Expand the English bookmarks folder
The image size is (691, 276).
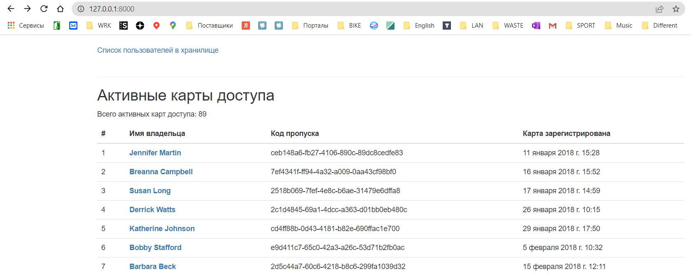pos(419,26)
